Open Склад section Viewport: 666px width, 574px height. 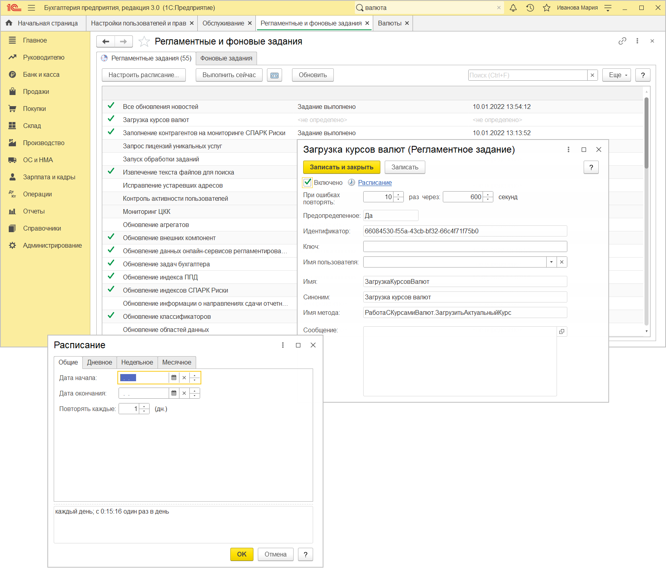coord(25,126)
